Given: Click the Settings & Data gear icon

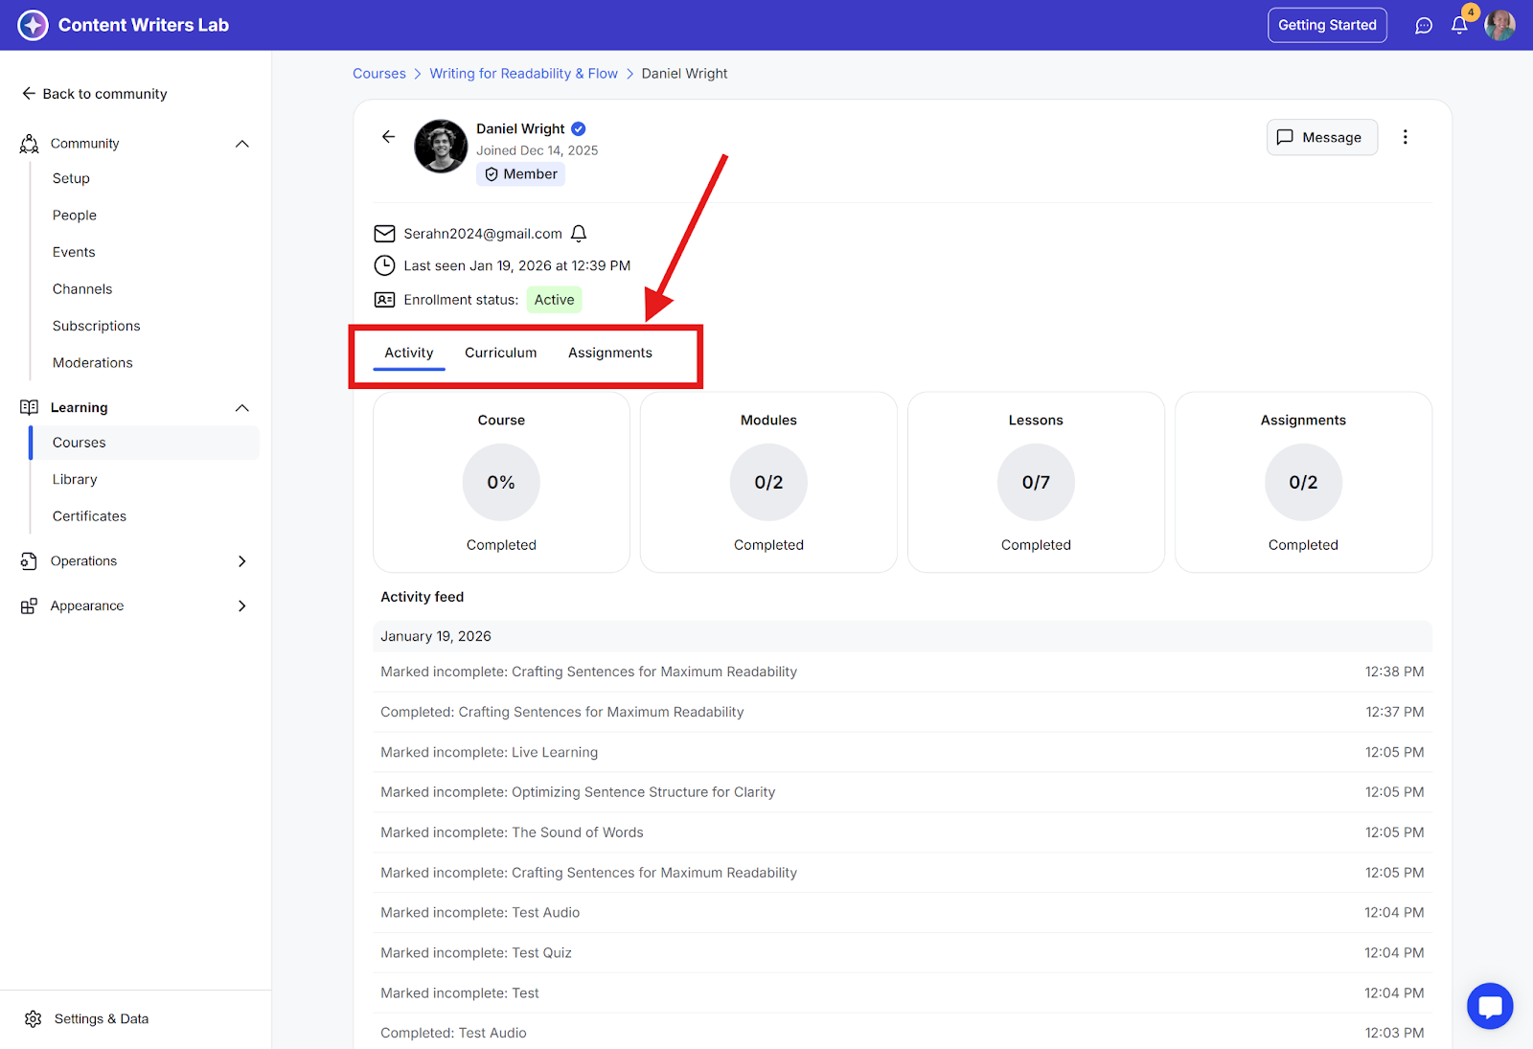Looking at the screenshot, I should point(33,1018).
